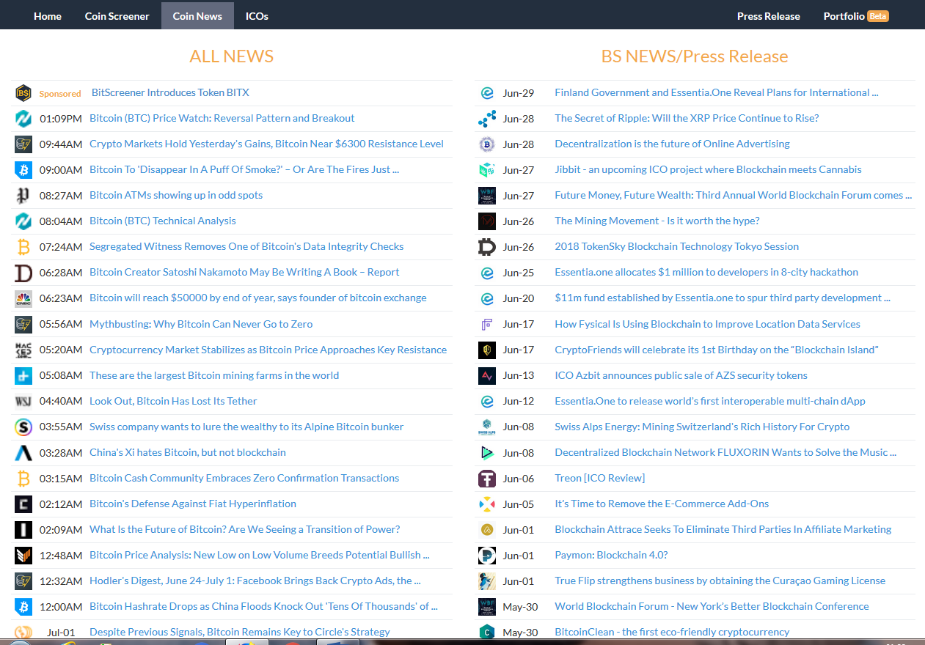Open the ICOs menu item
Image resolution: width=925 pixels, height=645 pixels.
click(257, 16)
